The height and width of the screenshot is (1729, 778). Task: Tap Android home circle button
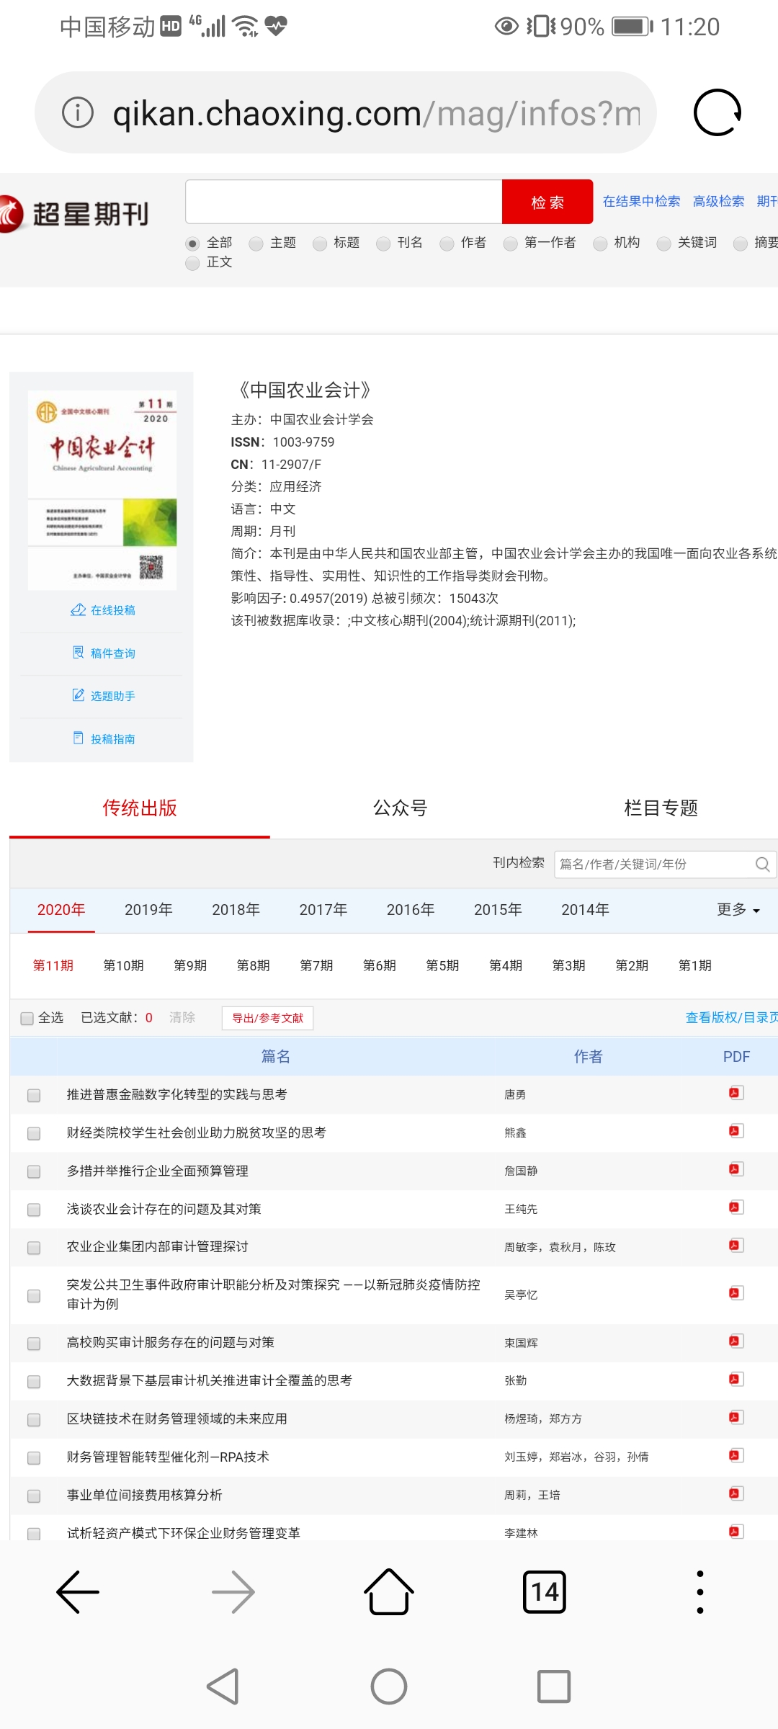click(389, 1686)
